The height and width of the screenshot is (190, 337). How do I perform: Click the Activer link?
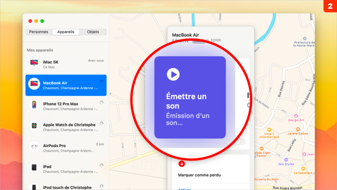[x=184, y=189]
